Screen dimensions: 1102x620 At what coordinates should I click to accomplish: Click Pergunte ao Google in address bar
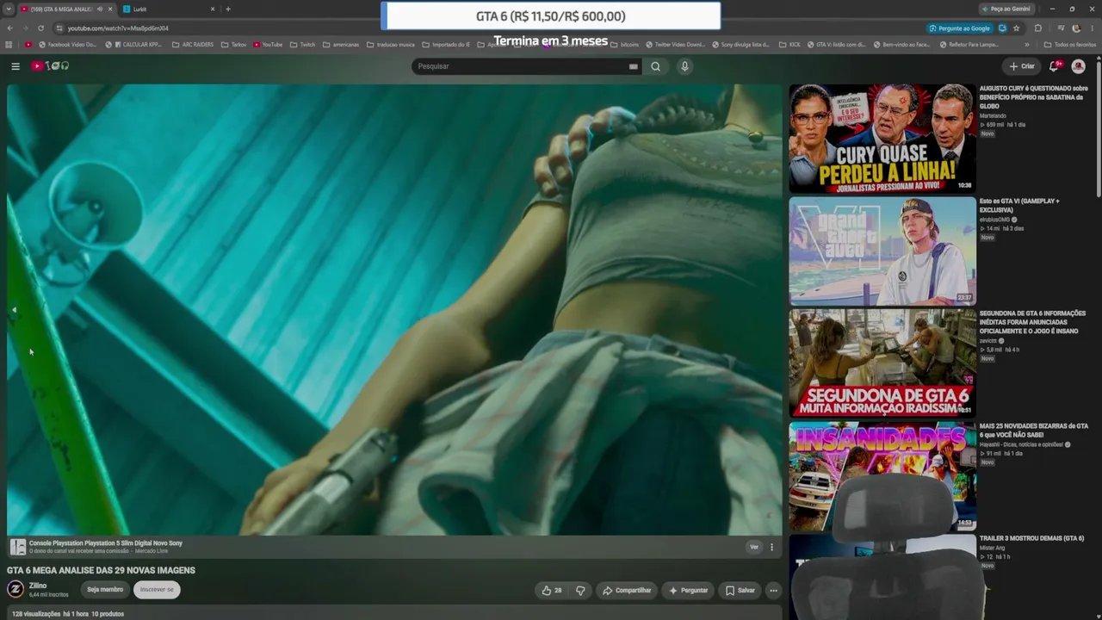point(959,28)
